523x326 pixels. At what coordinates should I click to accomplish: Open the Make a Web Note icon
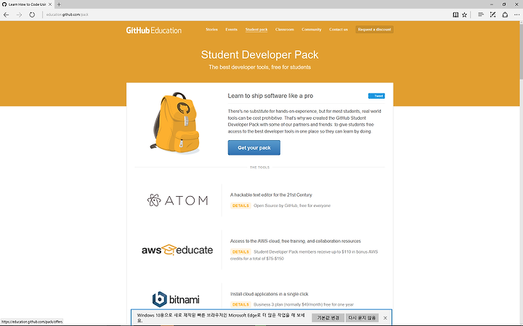[x=492, y=15]
